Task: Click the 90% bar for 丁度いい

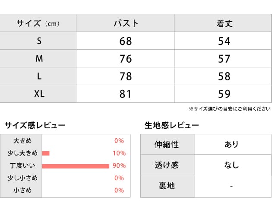Action: coord(76,166)
